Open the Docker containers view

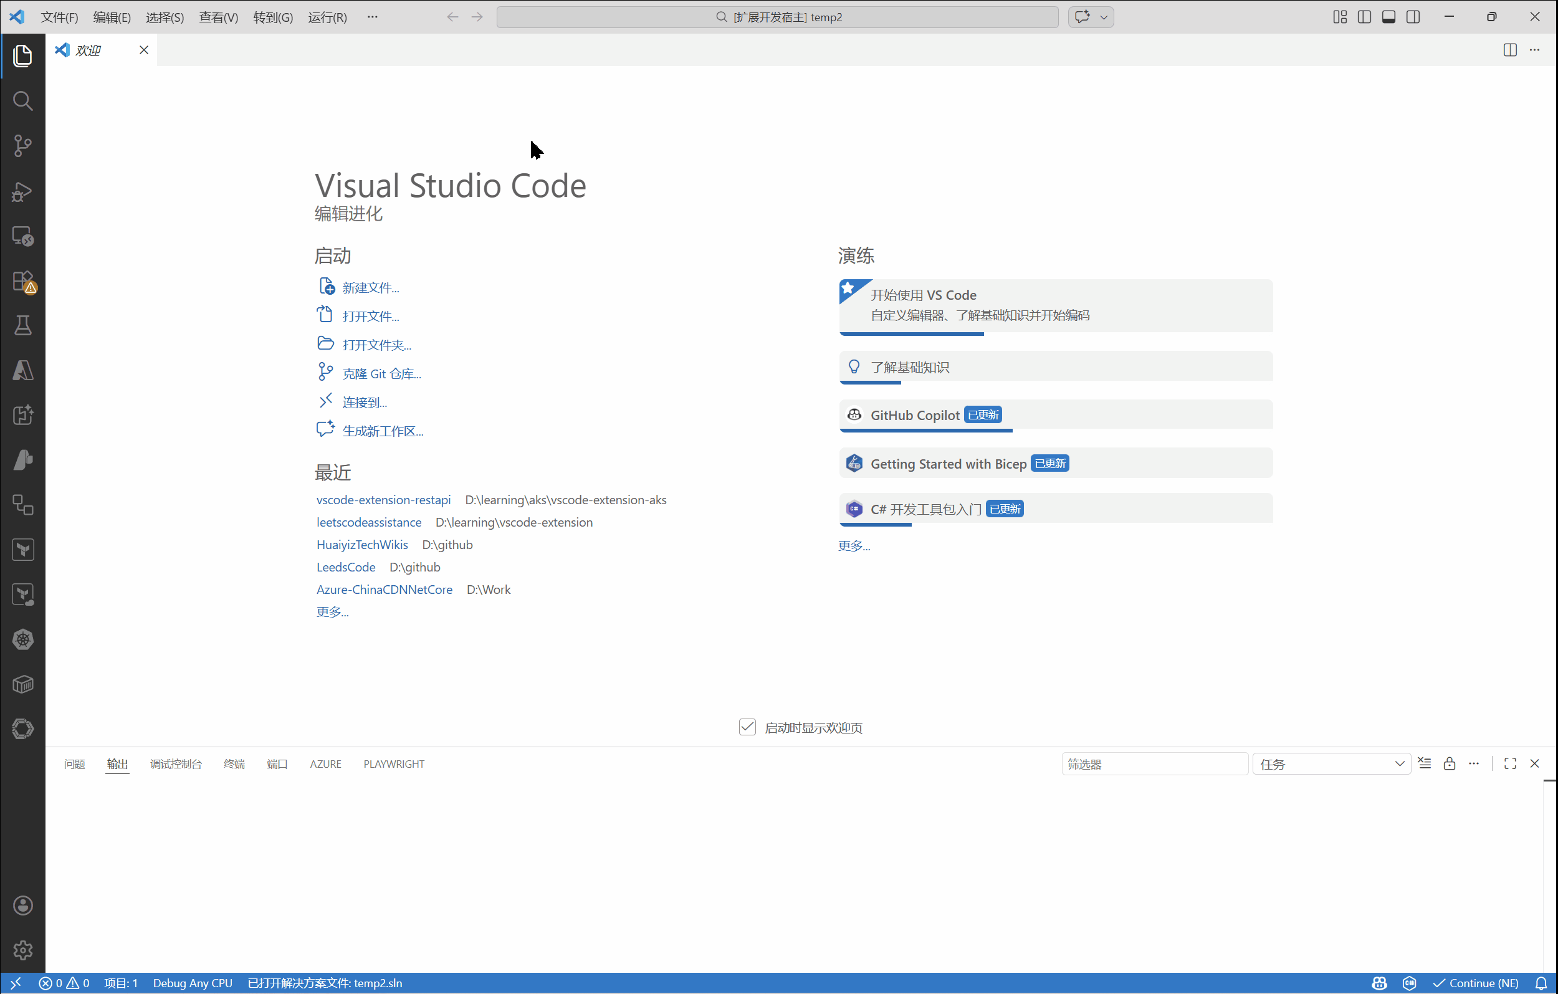coord(22,684)
